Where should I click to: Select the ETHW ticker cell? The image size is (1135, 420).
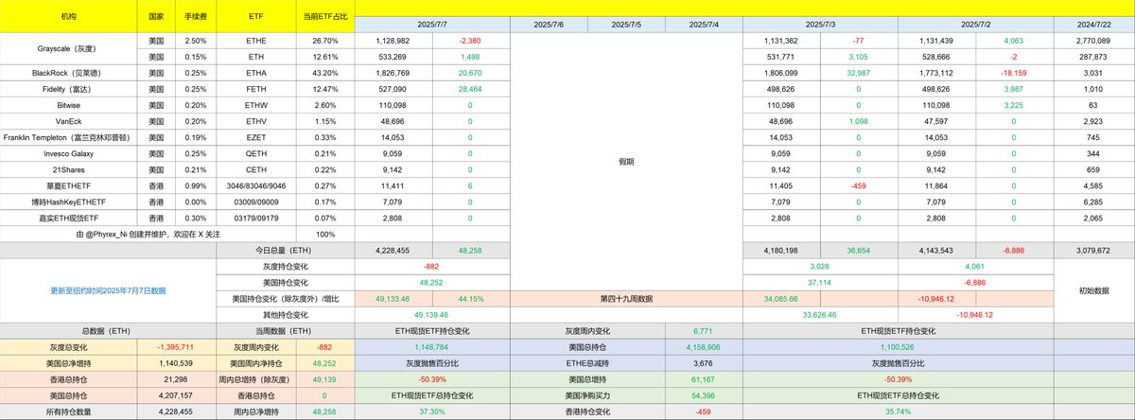coord(255,104)
